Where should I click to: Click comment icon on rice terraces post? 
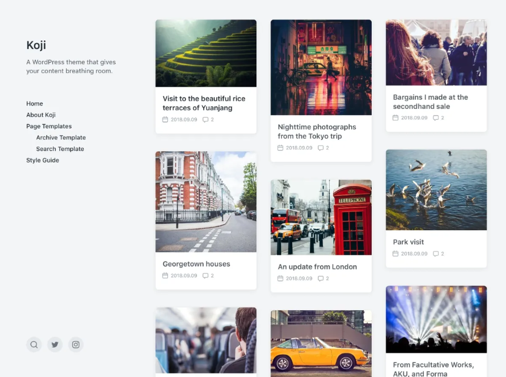[205, 120]
